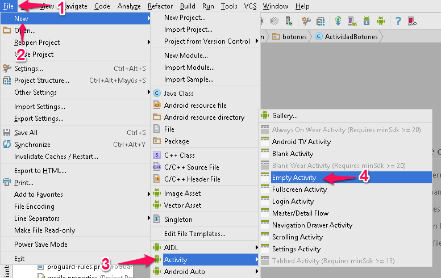Open Settings via the toolbar wrench icon

click(306, 21)
